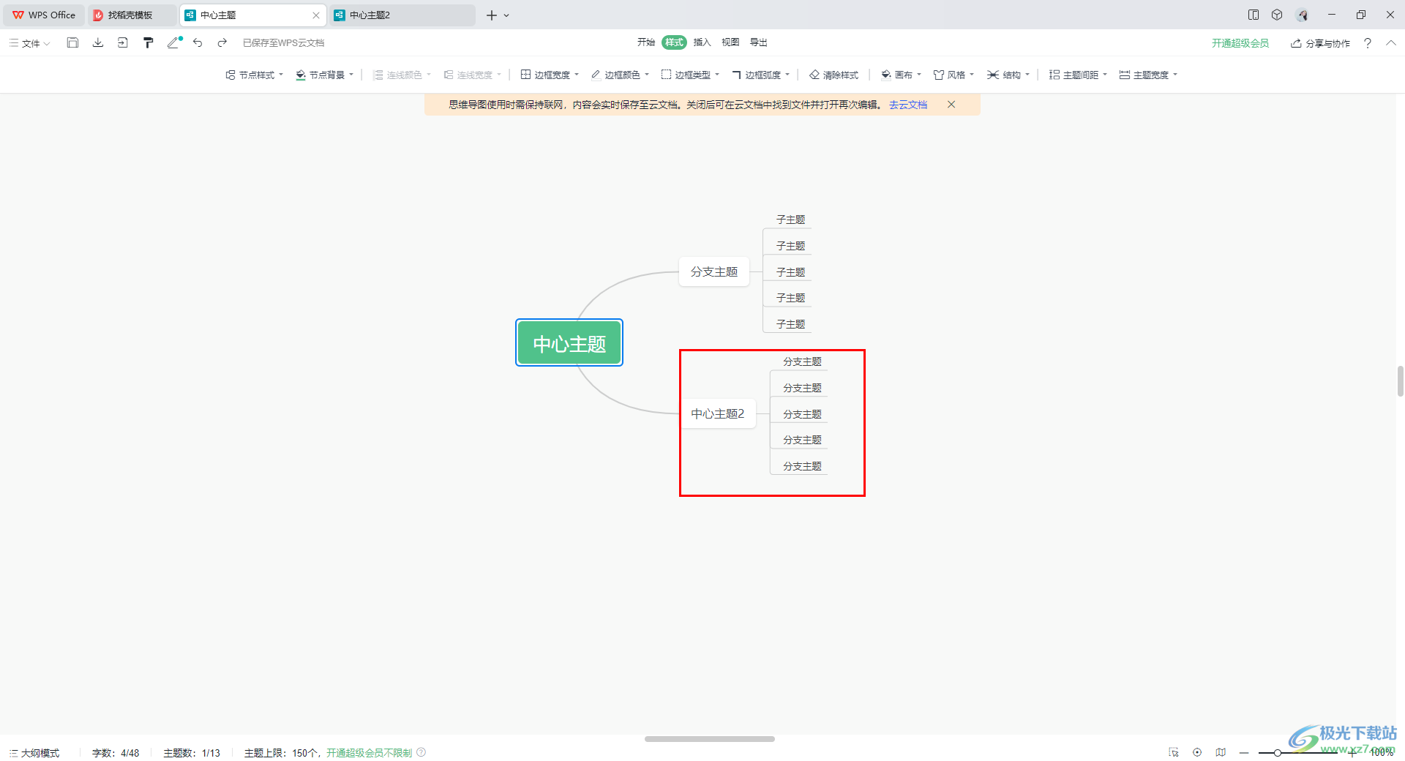Click the 分享与协作 share button
Image resolution: width=1405 pixels, height=761 pixels.
(1320, 43)
